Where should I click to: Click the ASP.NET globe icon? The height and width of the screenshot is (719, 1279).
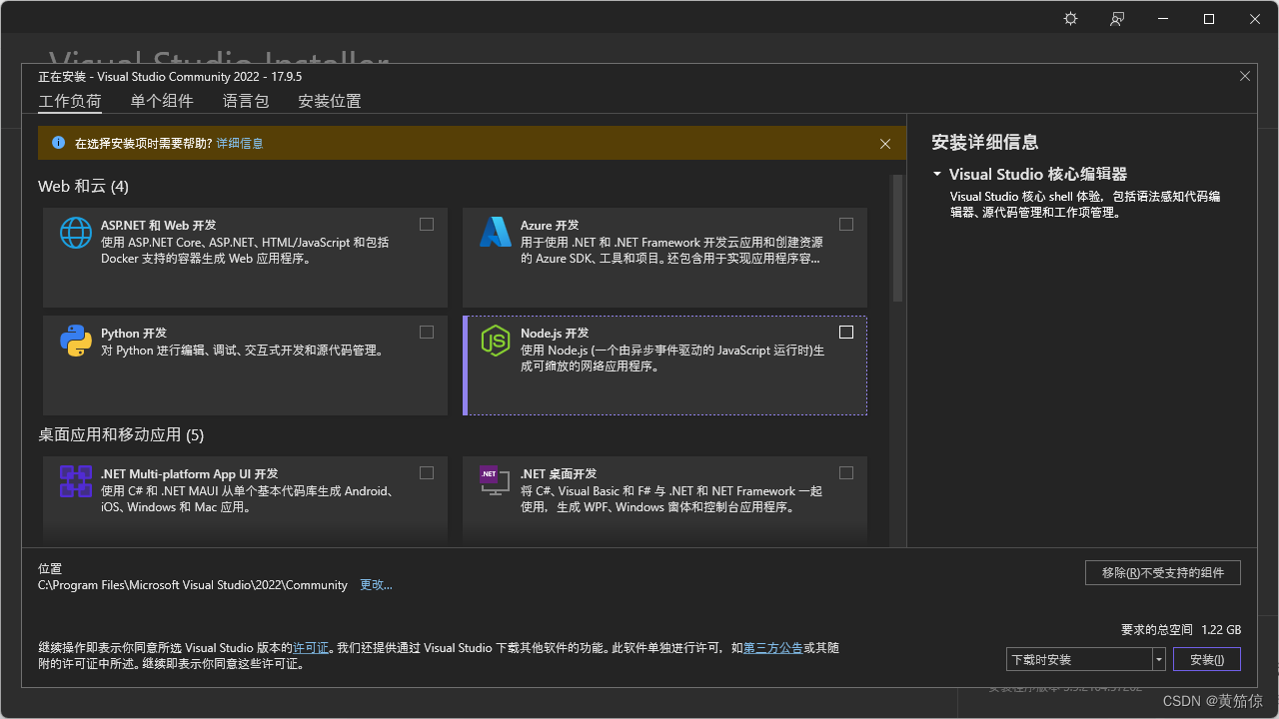pyautogui.click(x=76, y=232)
